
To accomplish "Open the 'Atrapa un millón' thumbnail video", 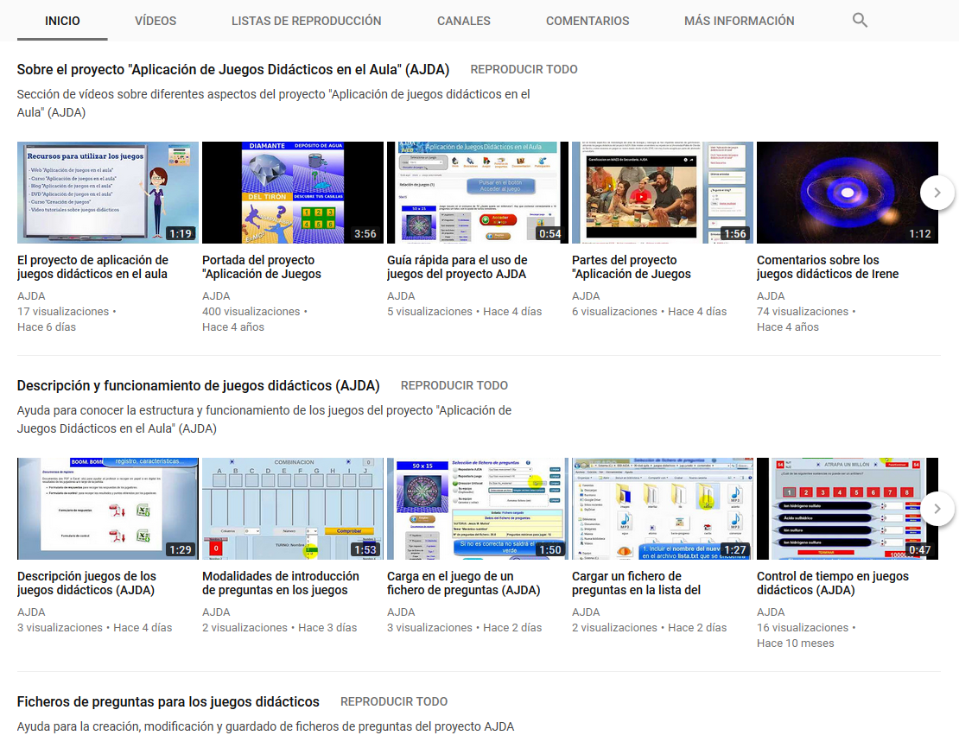I will click(x=847, y=509).
